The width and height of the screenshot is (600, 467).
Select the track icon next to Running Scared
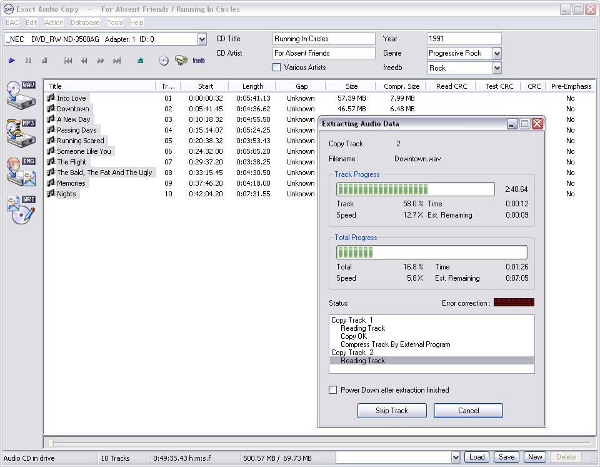[51, 141]
